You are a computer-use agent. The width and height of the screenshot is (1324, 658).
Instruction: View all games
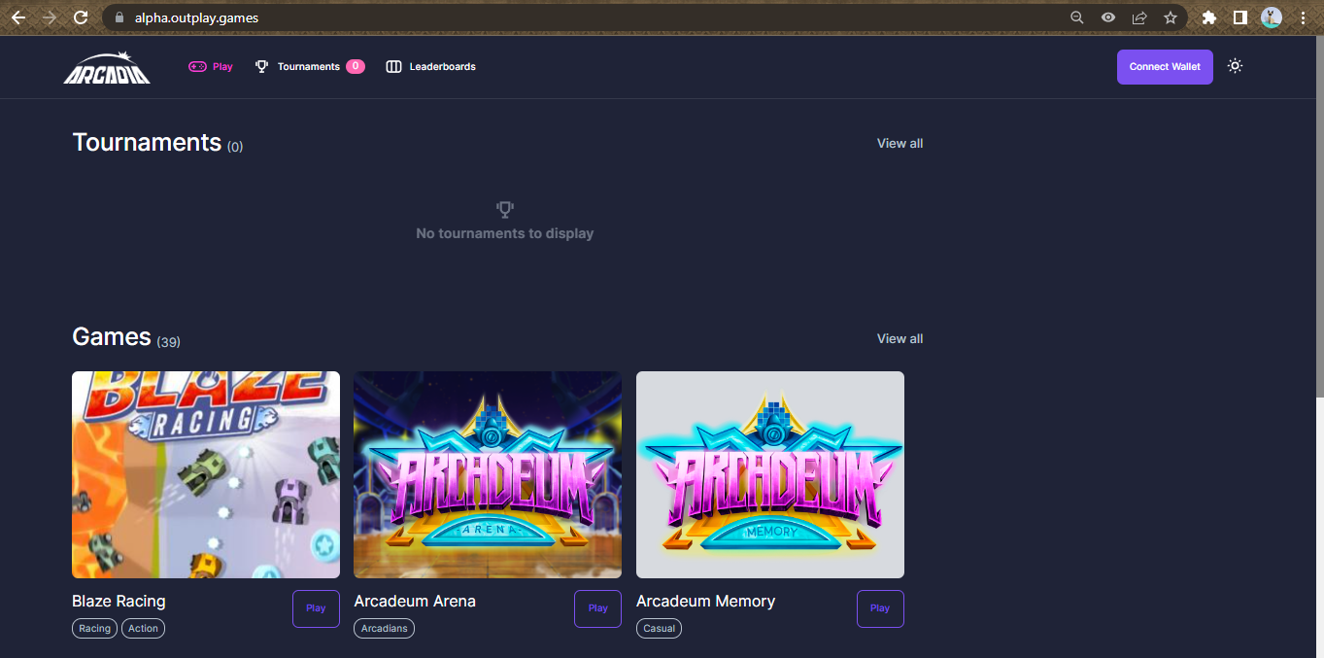[x=900, y=338]
